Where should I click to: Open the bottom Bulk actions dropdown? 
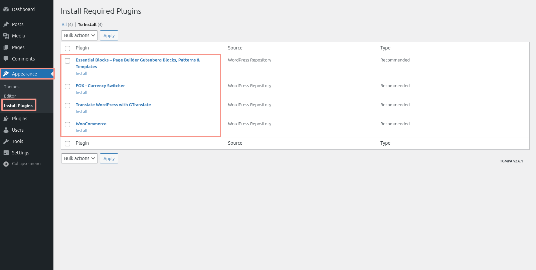[79, 158]
